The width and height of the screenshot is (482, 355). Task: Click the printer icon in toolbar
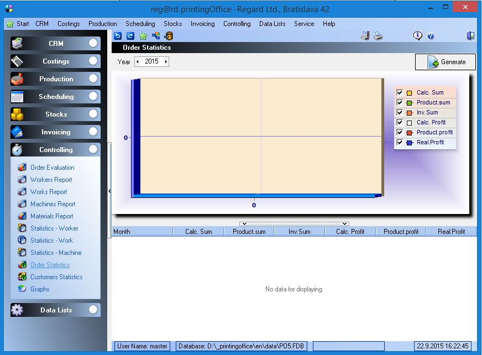point(378,36)
